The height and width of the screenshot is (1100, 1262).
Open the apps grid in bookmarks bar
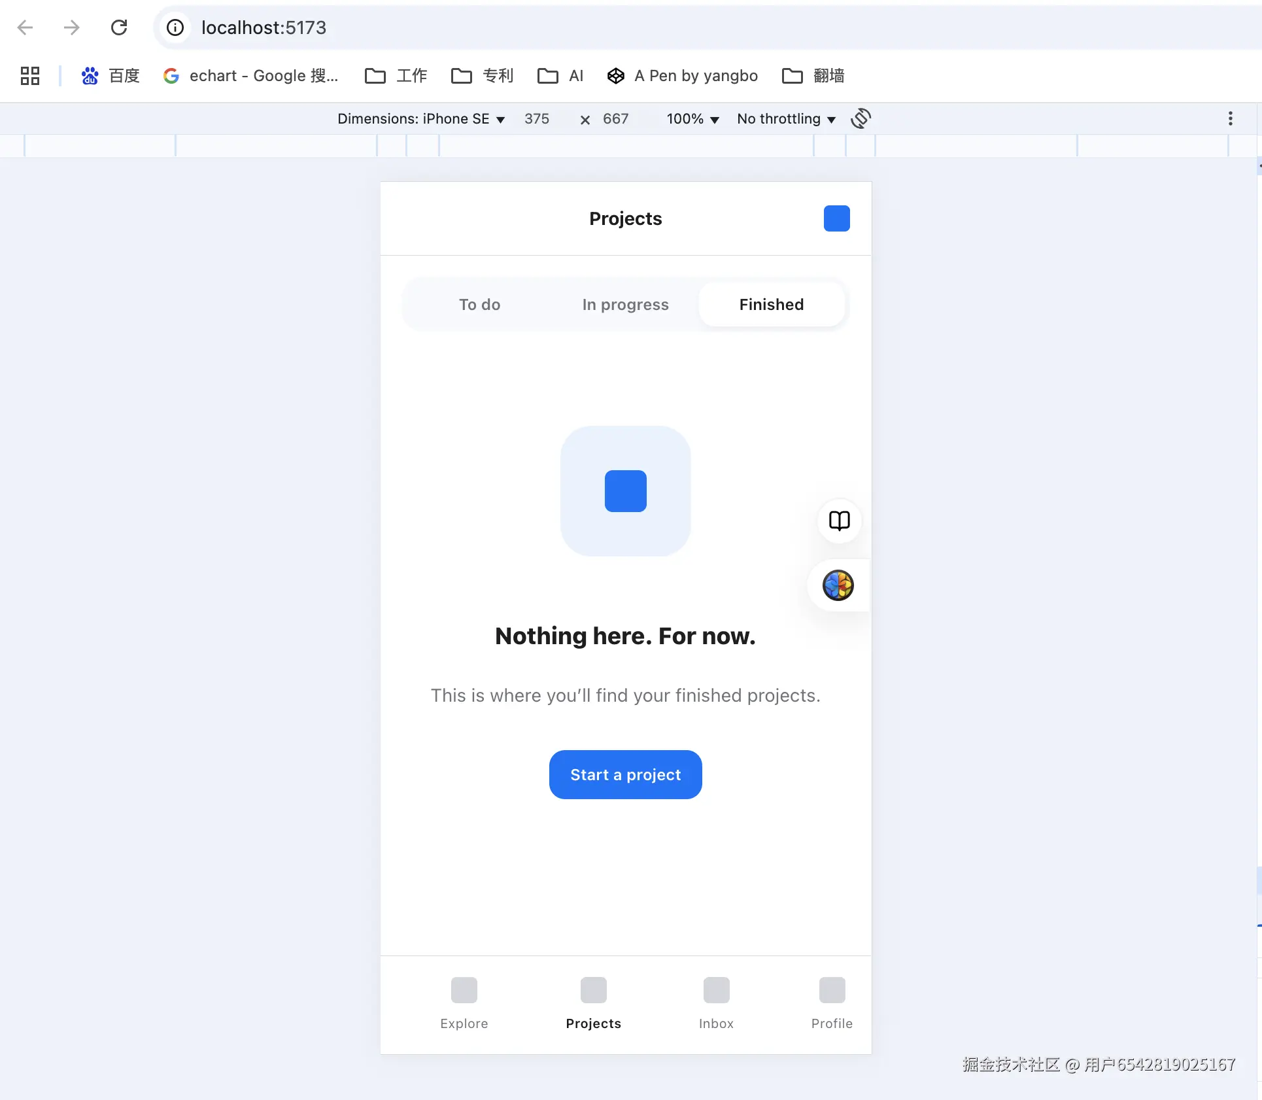pos(30,76)
